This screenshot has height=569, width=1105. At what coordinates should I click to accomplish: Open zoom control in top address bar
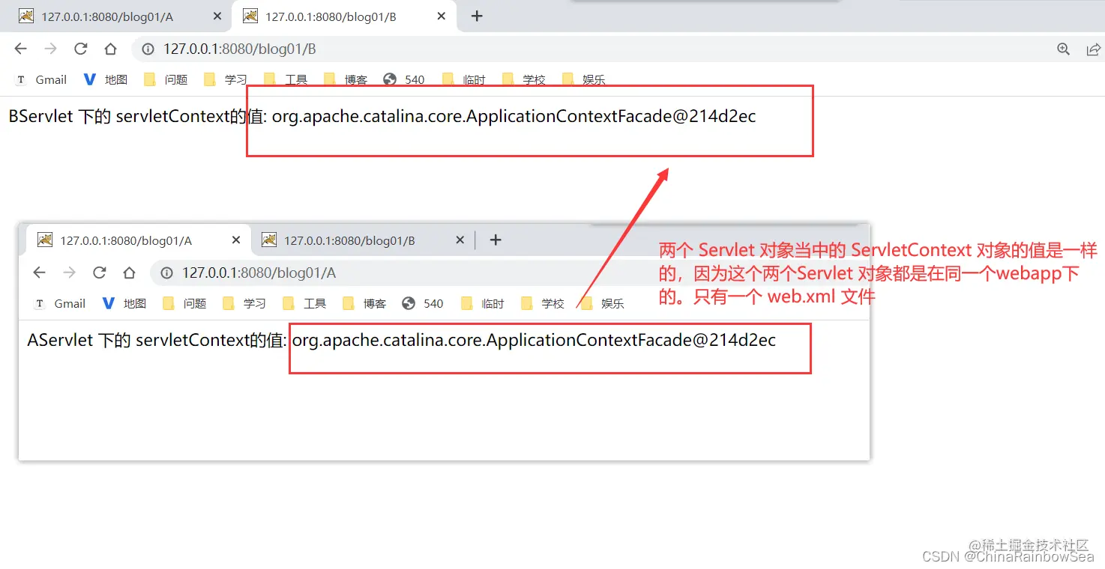pyautogui.click(x=1063, y=49)
